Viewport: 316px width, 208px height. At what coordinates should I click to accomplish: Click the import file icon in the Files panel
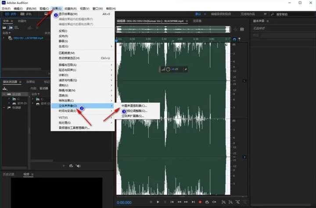tap(11, 28)
